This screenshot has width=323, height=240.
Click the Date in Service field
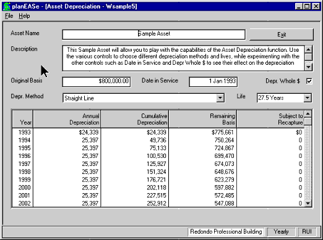point(213,81)
